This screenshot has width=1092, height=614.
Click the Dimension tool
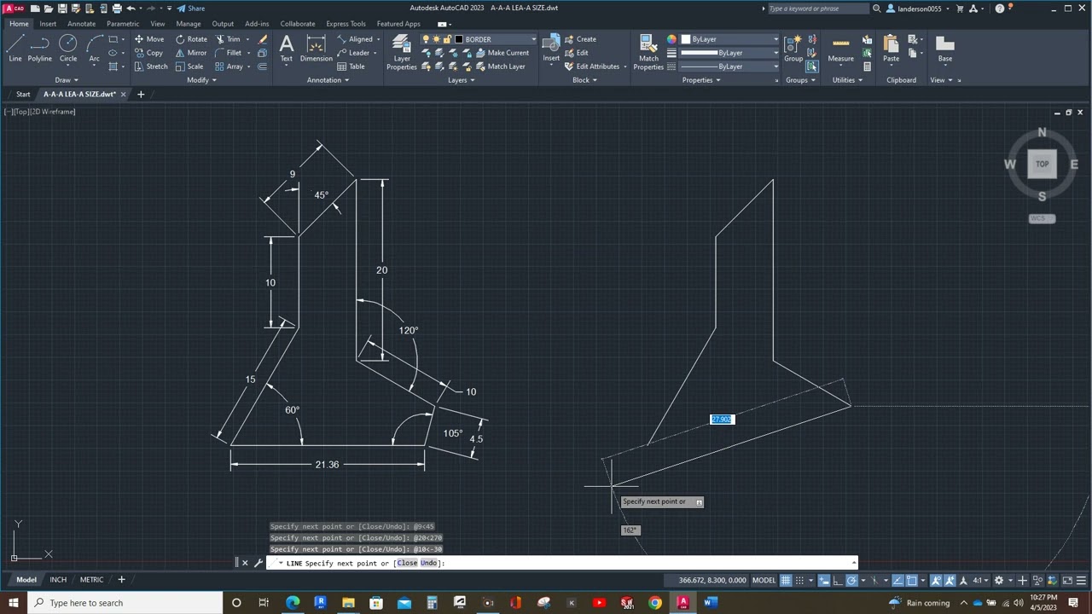coord(316,48)
